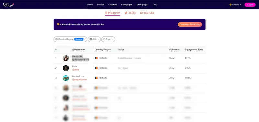The image size is (259, 122).
Task: Expand the Topic filter dropdown
Action: [108, 39]
